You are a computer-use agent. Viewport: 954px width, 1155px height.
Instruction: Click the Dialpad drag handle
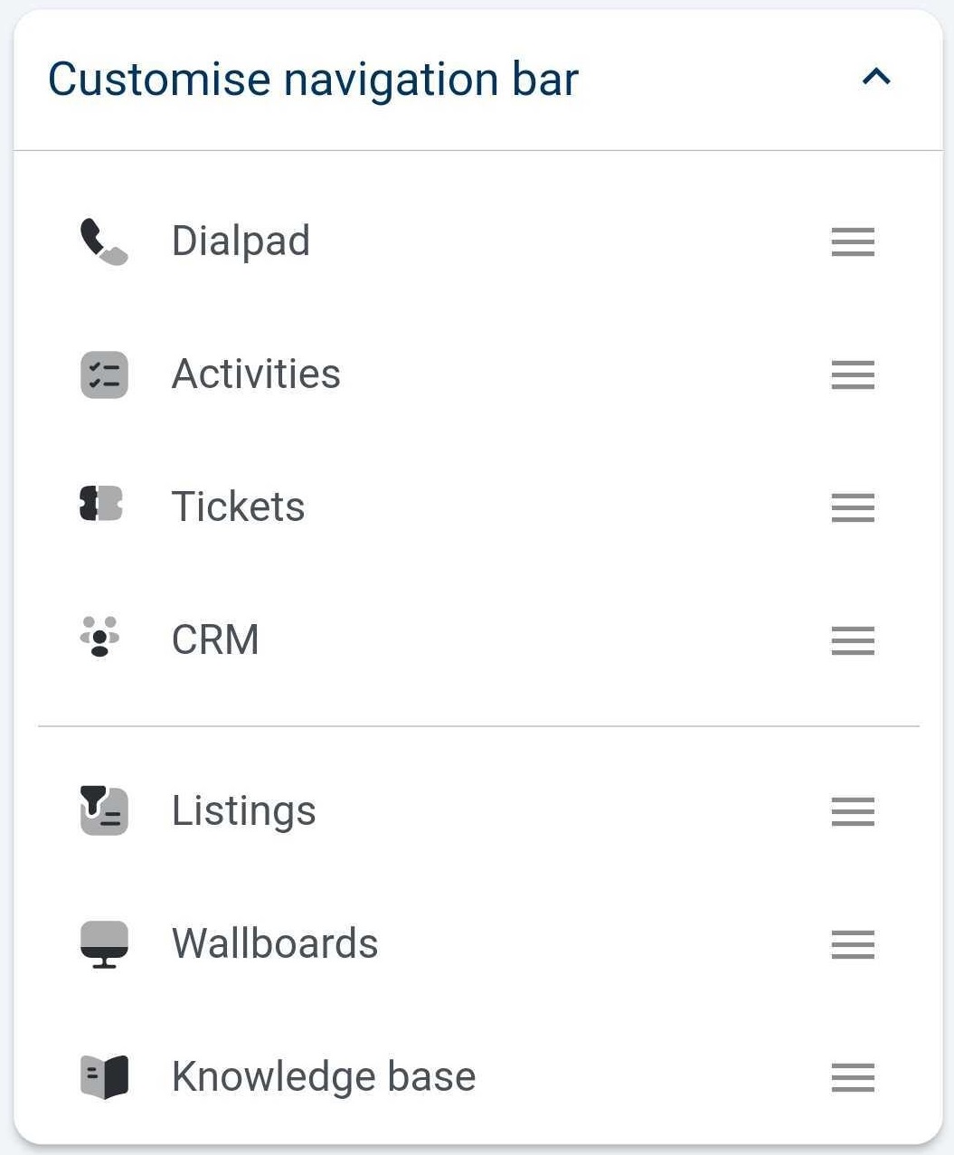tap(852, 241)
